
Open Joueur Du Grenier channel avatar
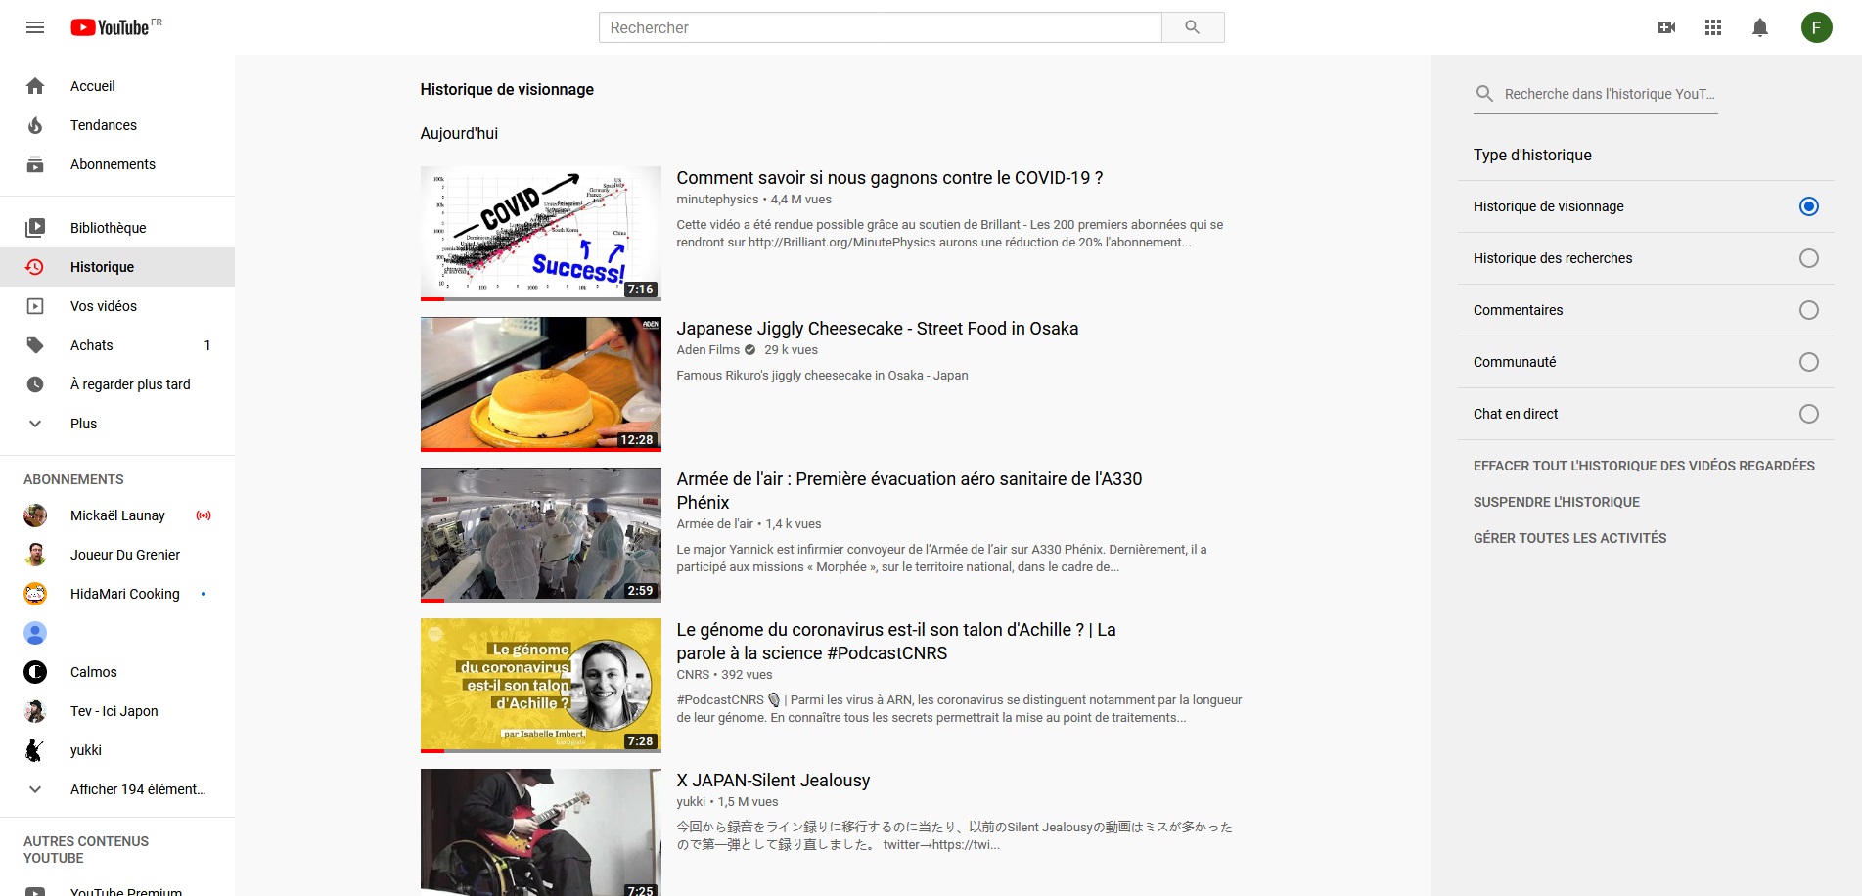click(35, 555)
